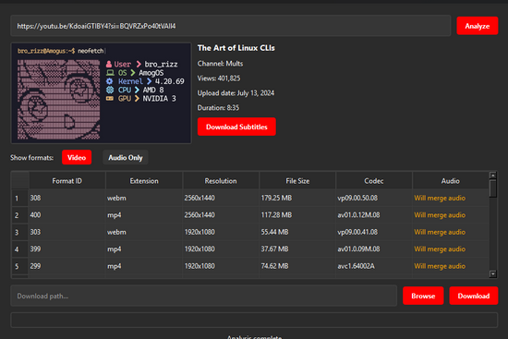Click the formats table scrollbar thumb
Viewport: 508px width, 339px height.
click(493, 188)
